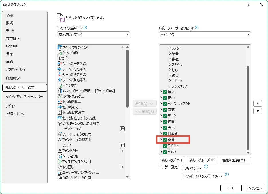Open the コマンドの選択 dropdown (基本的なコマンド)
Viewport: 268px width, 194px height.
pos(93,35)
